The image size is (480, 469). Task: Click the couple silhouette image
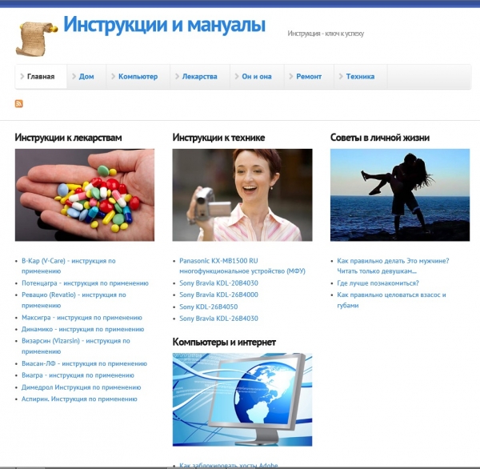click(400, 194)
